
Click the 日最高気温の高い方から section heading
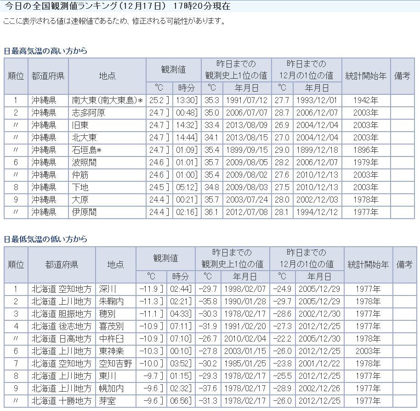pyautogui.click(x=45, y=51)
